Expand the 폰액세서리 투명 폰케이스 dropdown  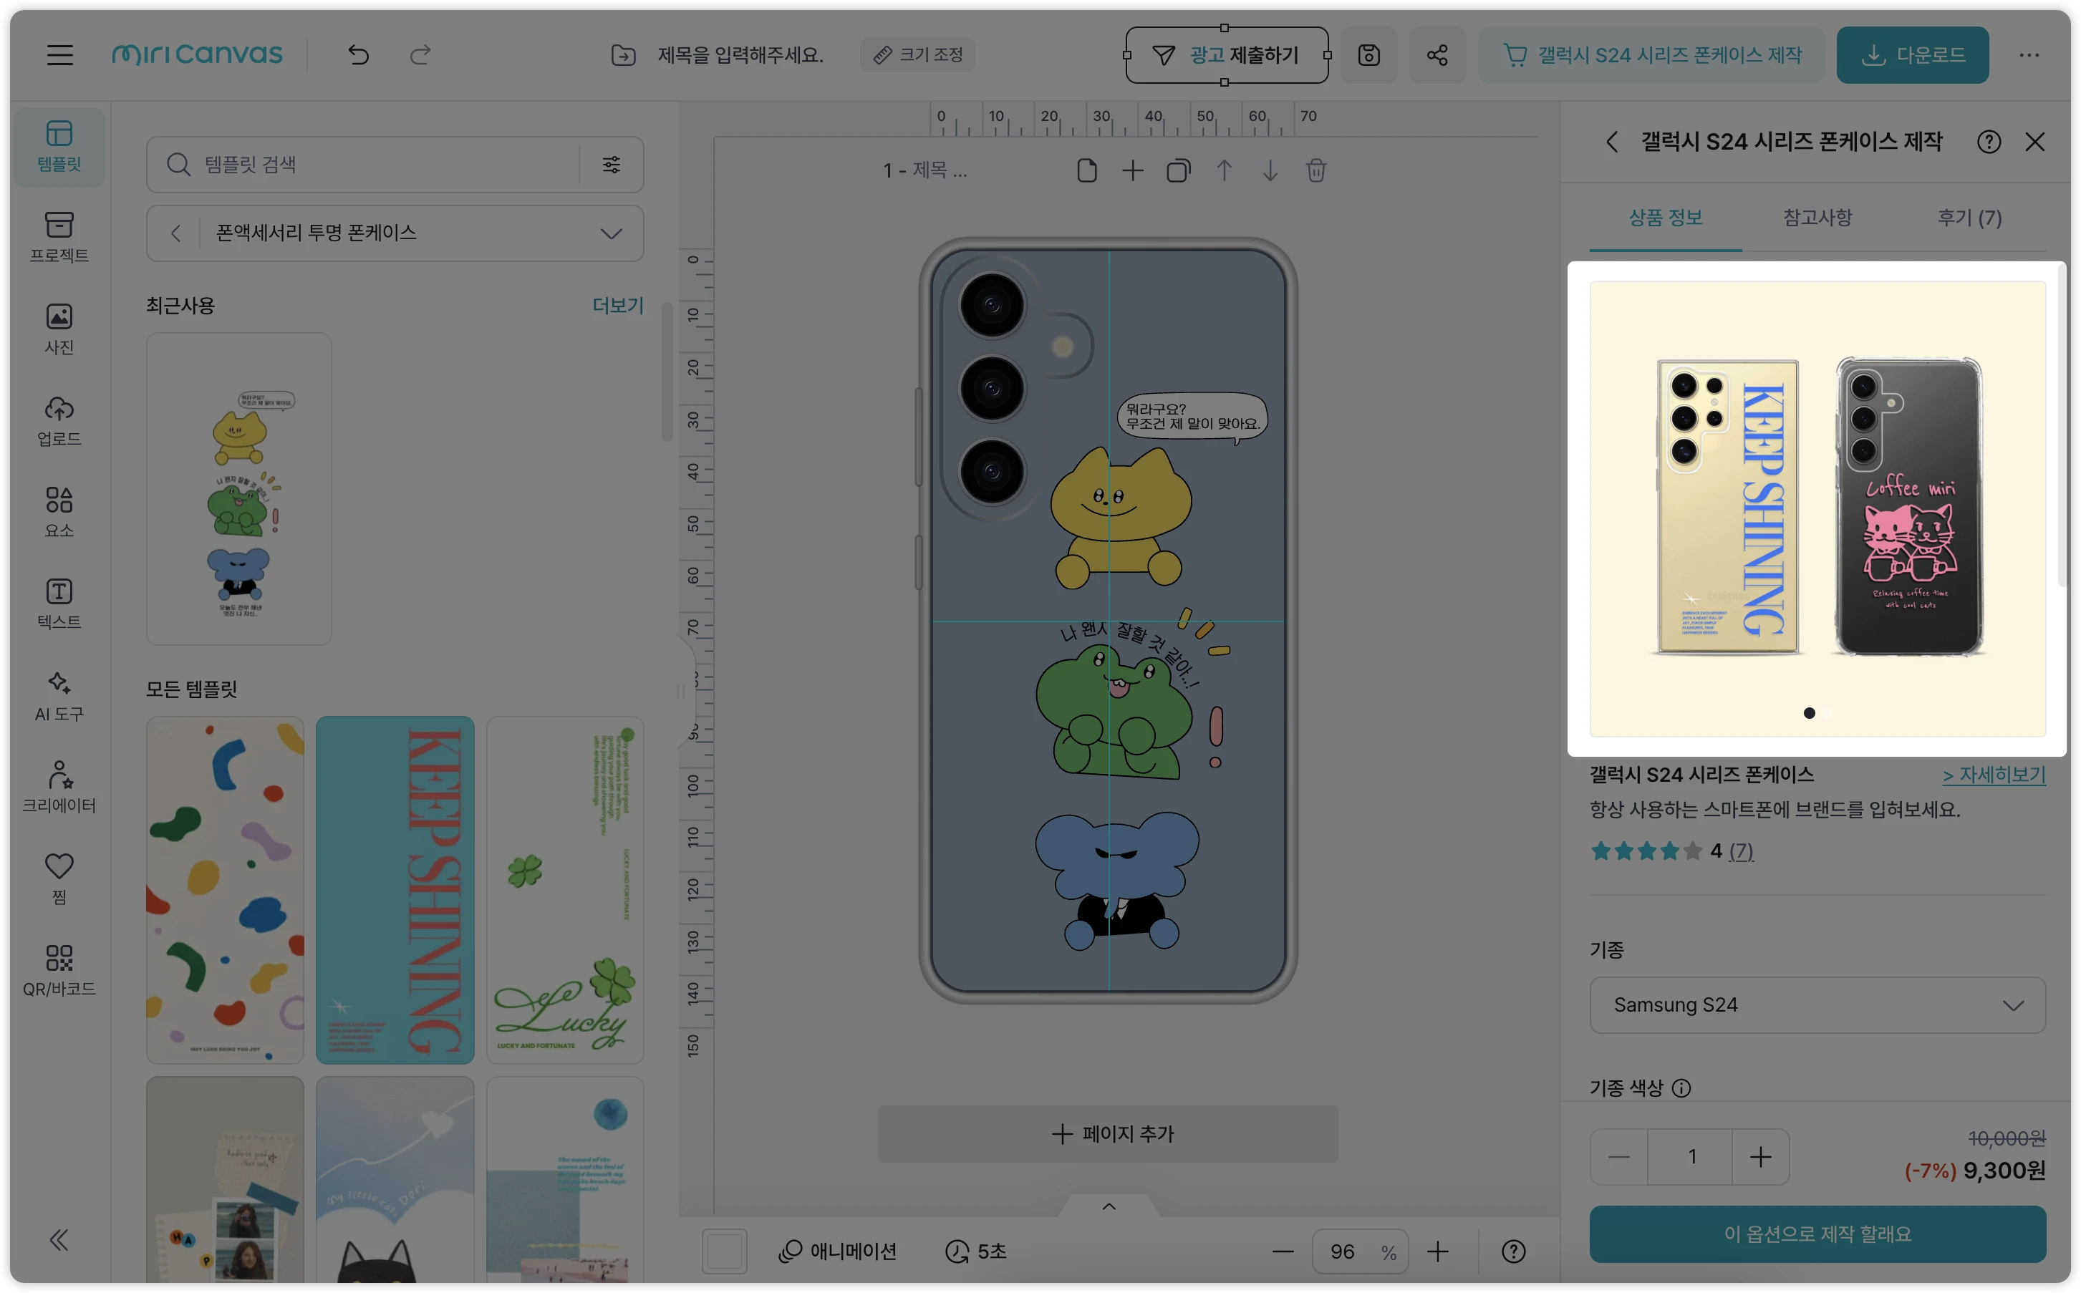pos(611,233)
